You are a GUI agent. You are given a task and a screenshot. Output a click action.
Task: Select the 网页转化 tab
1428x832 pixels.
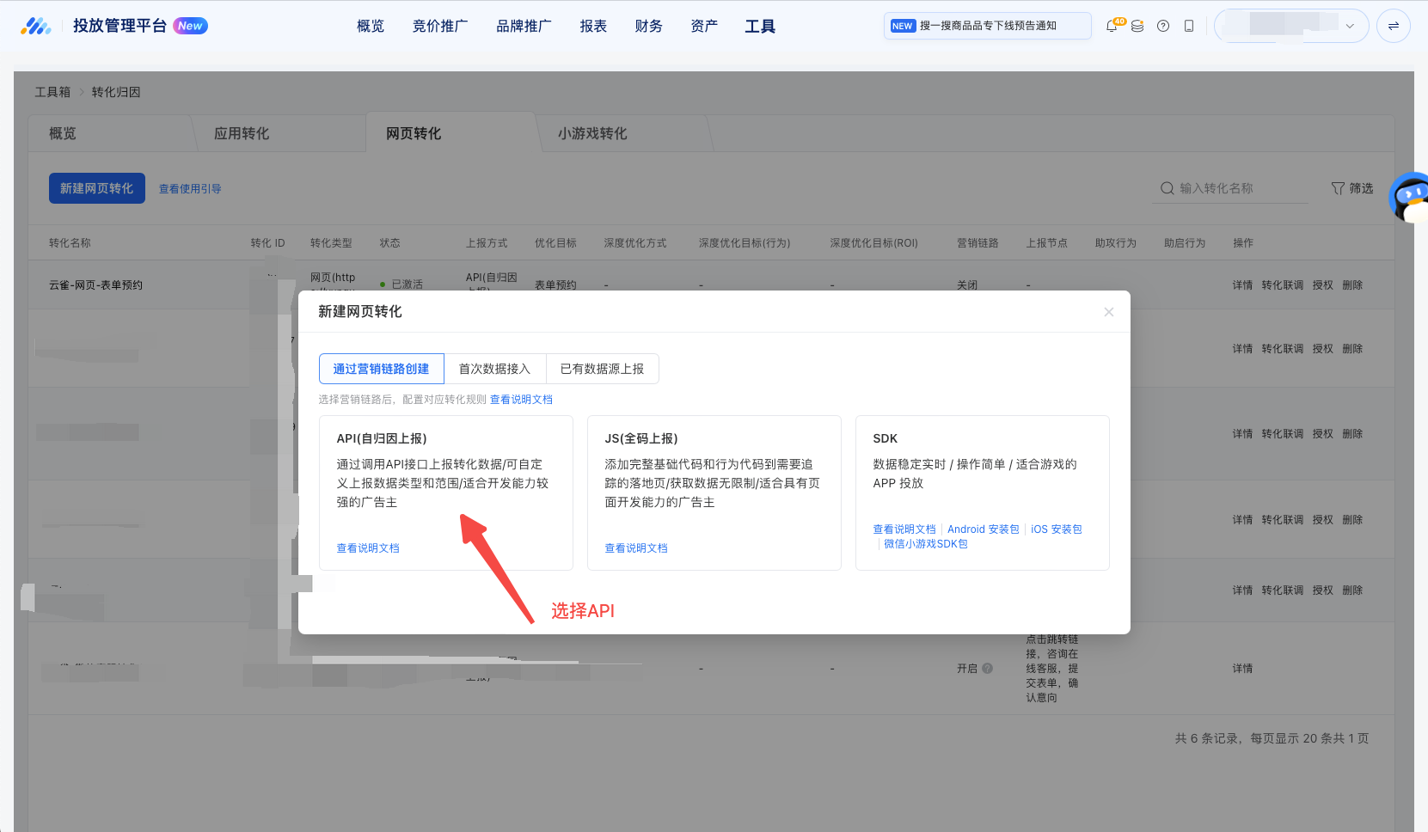[x=414, y=133]
